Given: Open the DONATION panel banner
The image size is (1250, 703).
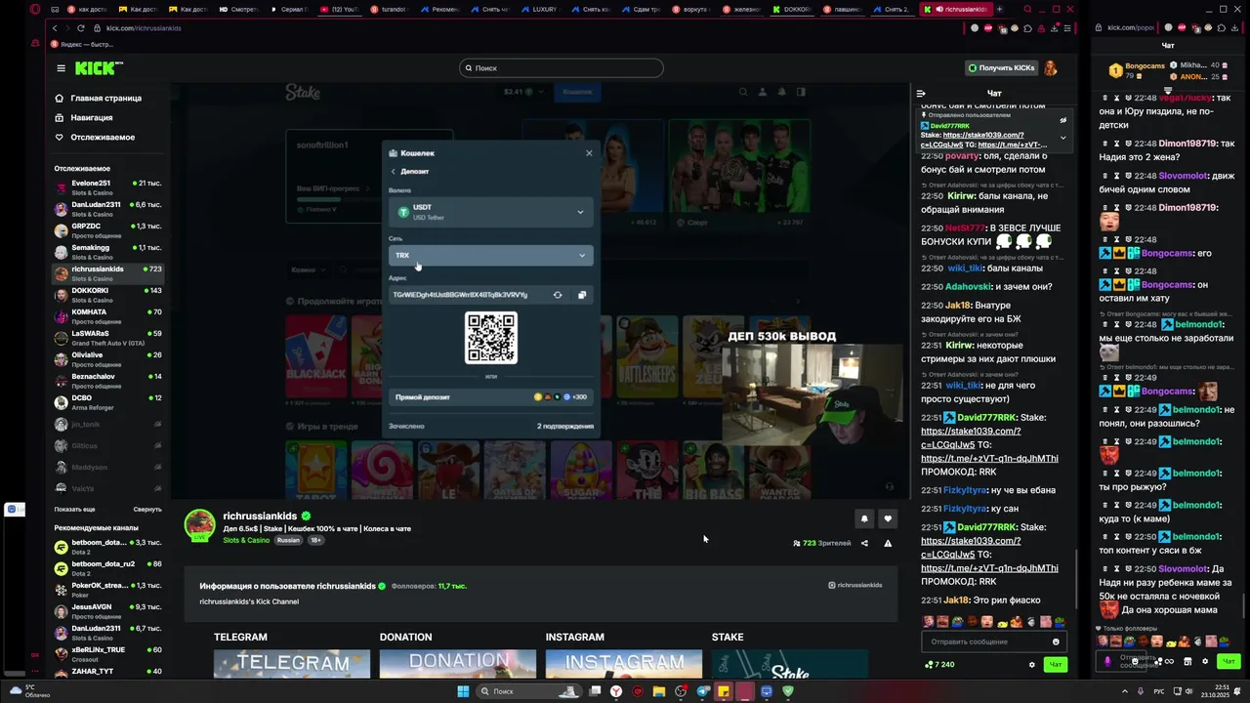Looking at the screenshot, I should pyautogui.click(x=458, y=663).
